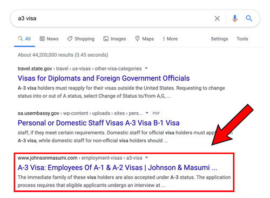Click the Images tab picture icon
The image size is (270, 198).
click(x=106, y=39)
